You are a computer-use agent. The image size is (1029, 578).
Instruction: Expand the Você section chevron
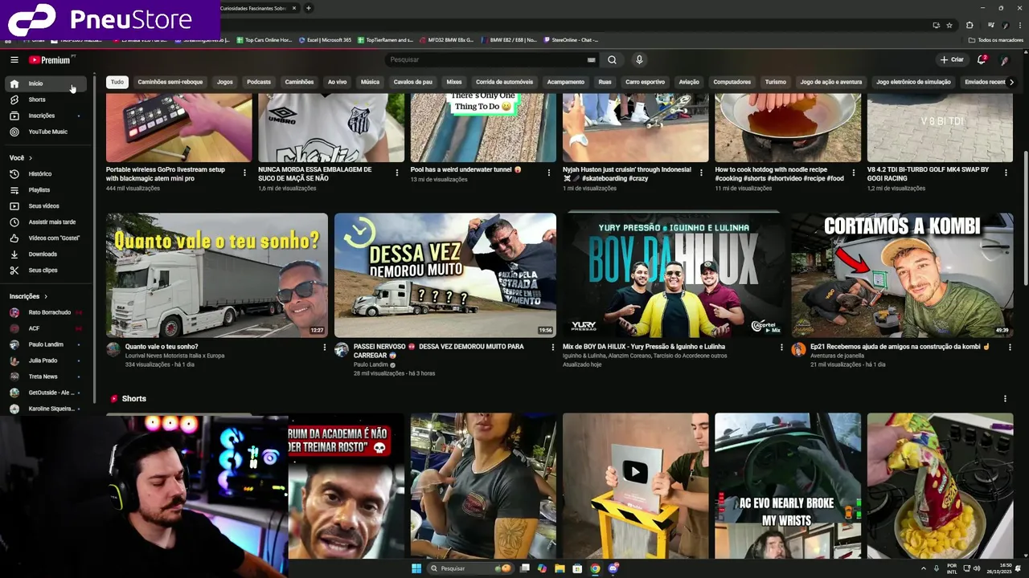pos(30,157)
